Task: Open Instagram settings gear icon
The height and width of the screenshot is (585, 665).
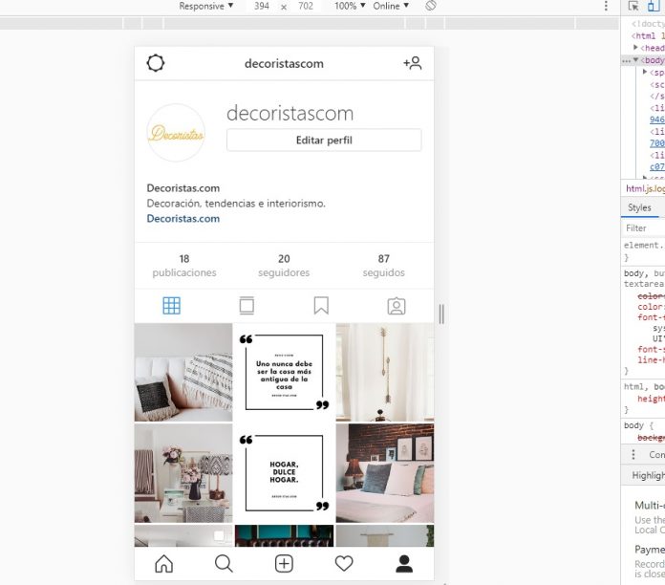Action: (155, 63)
